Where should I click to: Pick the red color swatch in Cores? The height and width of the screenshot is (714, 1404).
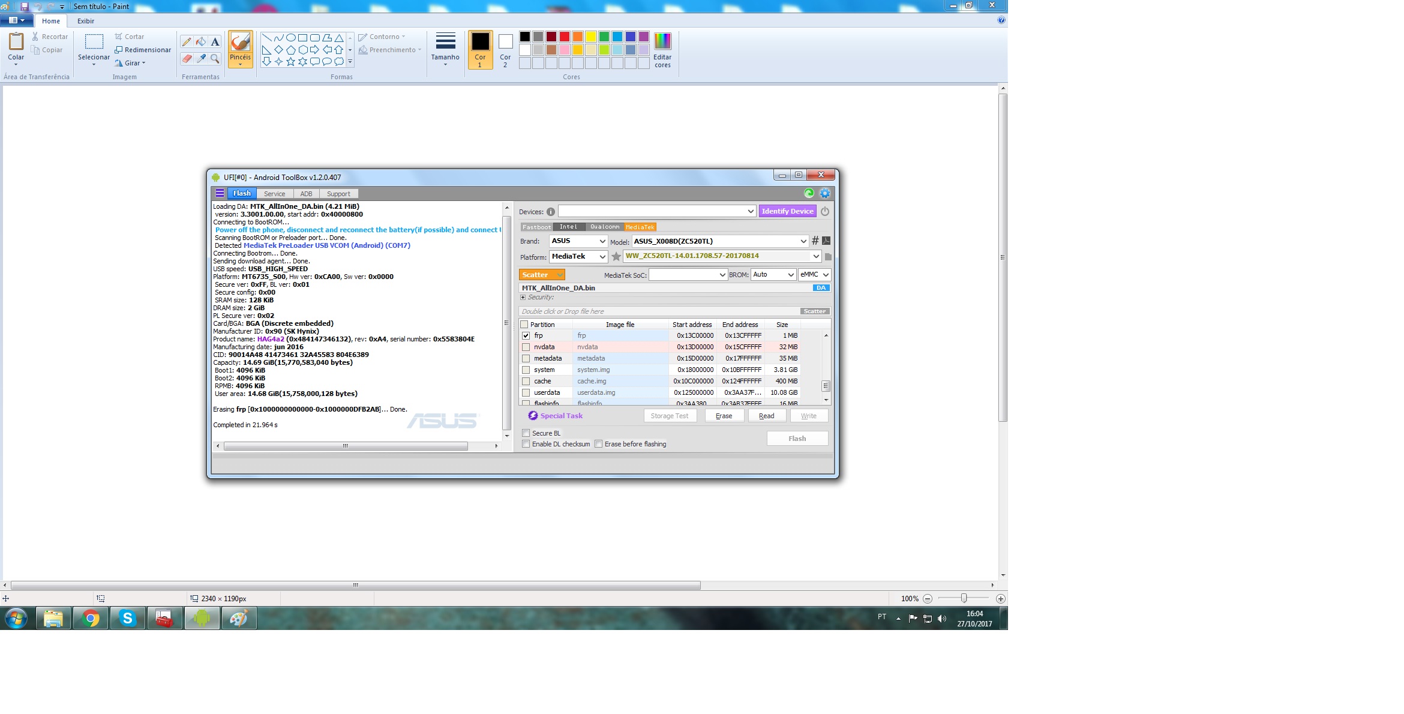click(565, 37)
